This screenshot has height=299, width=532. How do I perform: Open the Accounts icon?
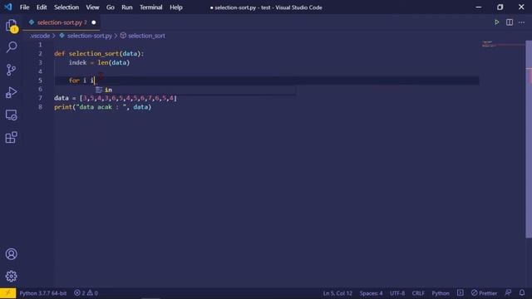click(11, 254)
